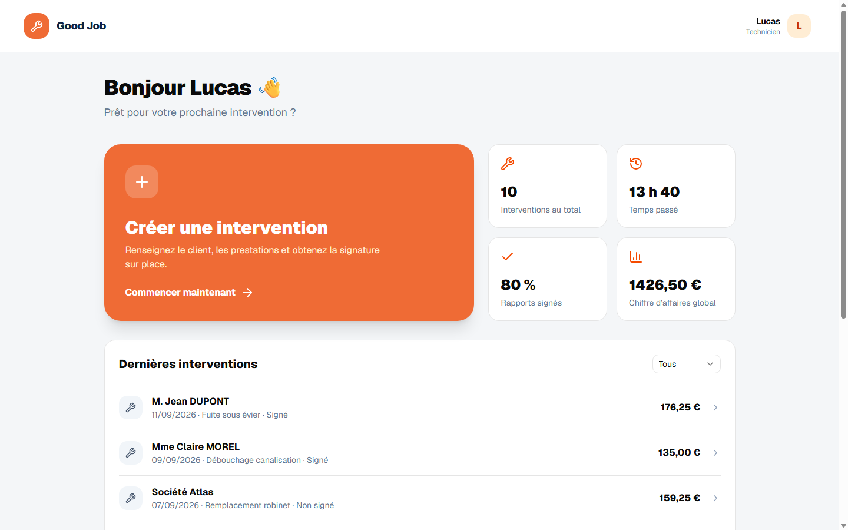Click the Dernières interventions heading
The height and width of the screenshot is (530, 848).
[188, 364]
